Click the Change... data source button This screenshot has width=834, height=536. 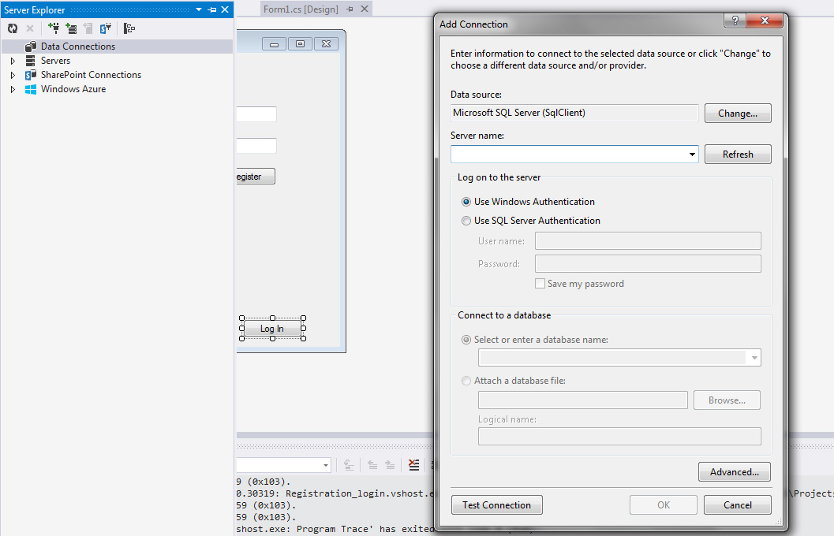[x=738, y=114]
